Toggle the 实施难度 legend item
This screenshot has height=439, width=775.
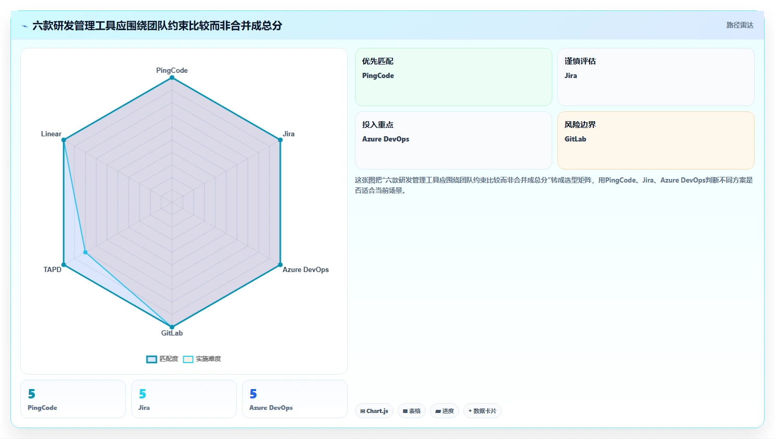point(202,359)
